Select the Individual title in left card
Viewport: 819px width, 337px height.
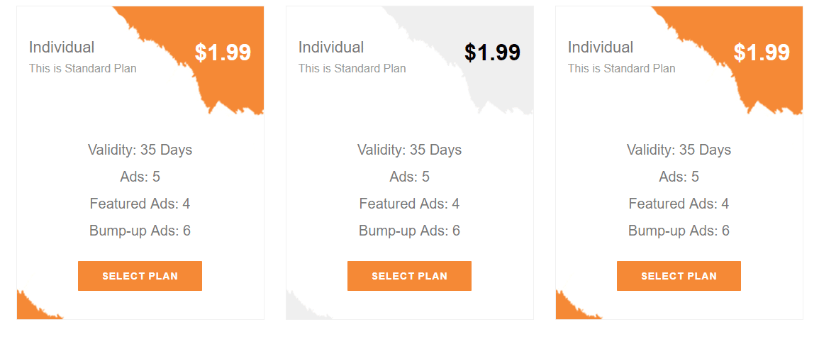pos(62,48)
